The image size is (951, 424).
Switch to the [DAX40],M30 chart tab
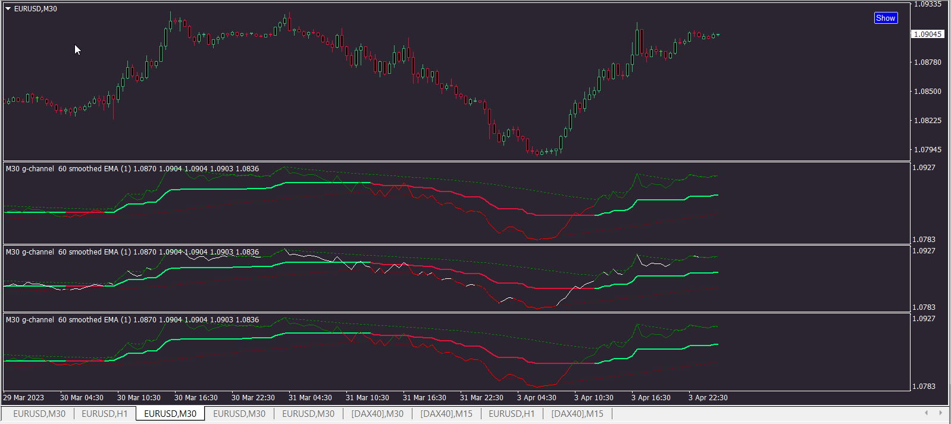(377, 413)
